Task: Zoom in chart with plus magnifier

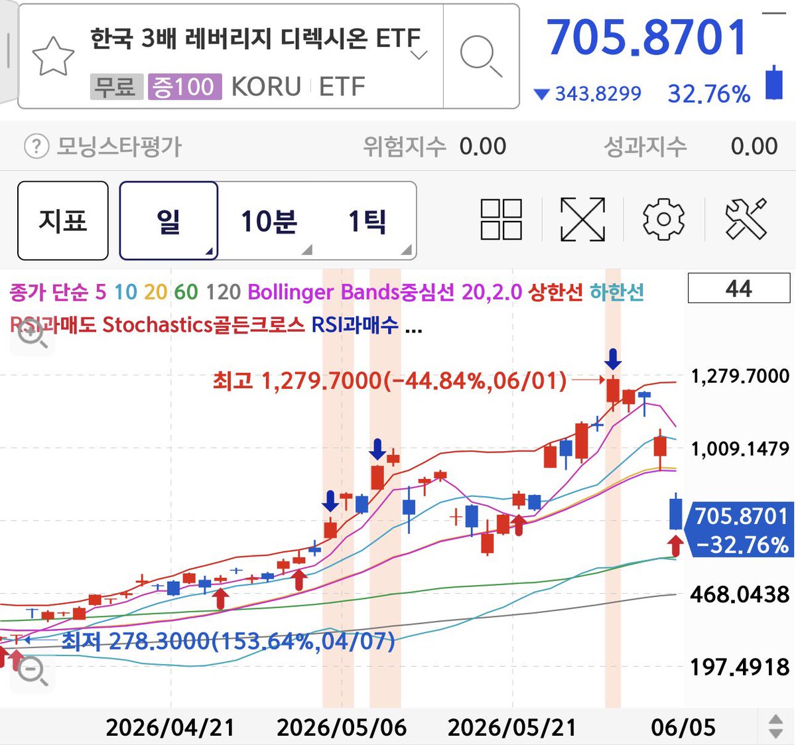Action: 31,333
